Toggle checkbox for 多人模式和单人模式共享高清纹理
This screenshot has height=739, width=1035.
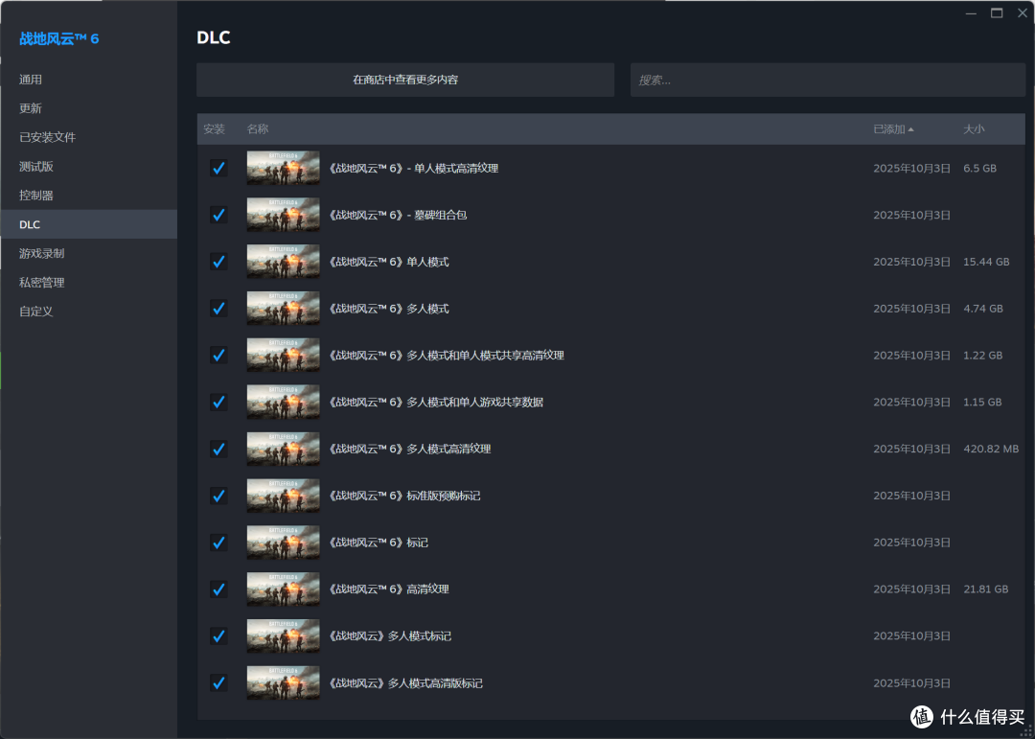(218, 356)
